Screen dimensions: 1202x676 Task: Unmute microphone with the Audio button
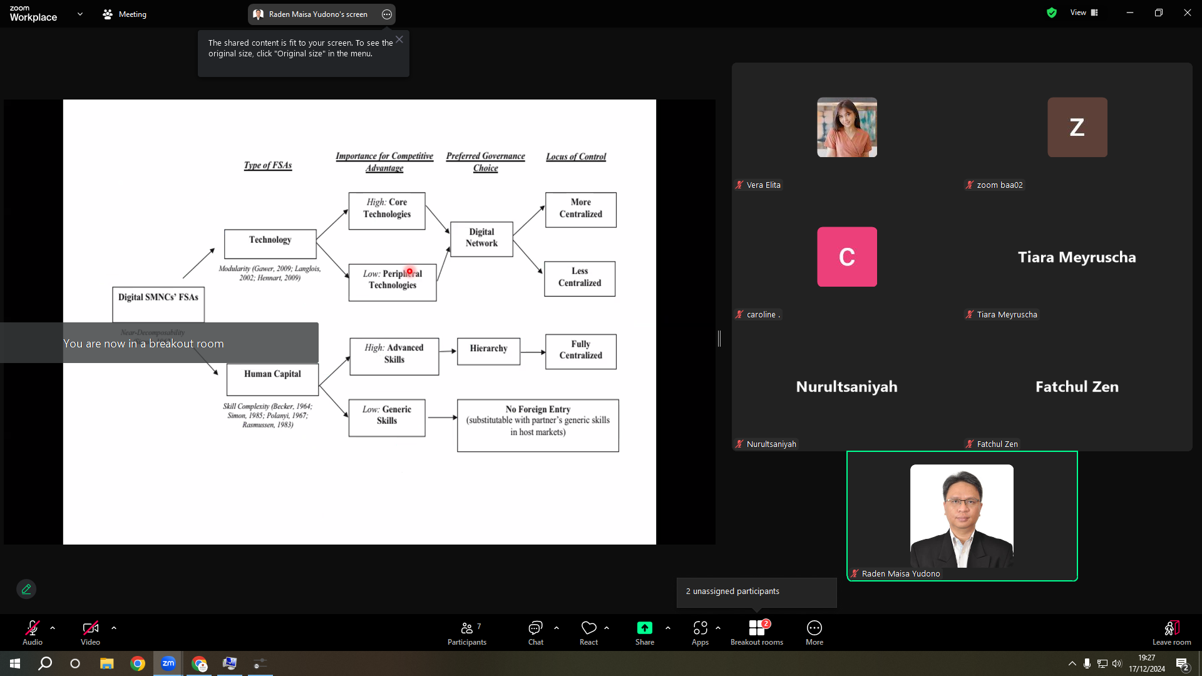click(x=33, y=632)
